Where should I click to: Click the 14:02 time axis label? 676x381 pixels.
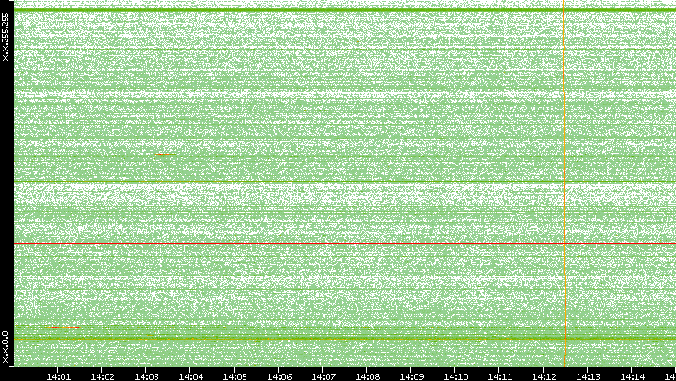[x=102, y=376]
